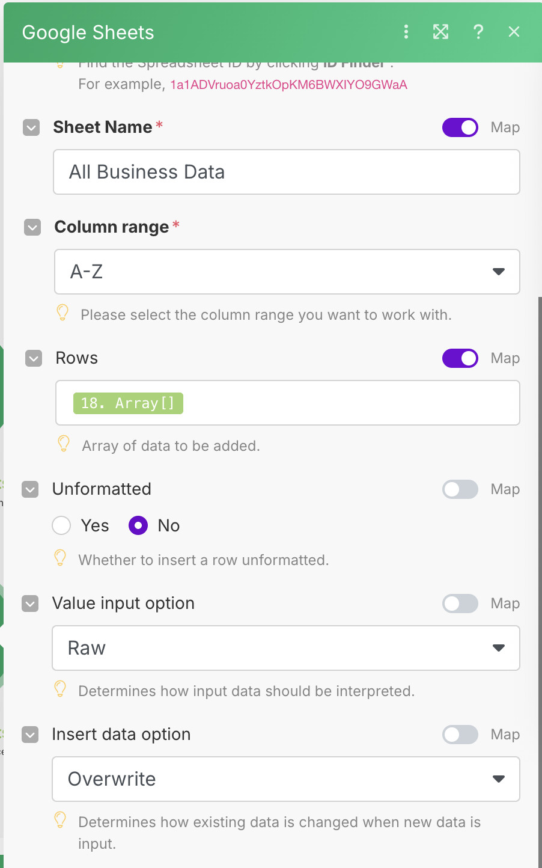Open the Insert data option Overwrite dropdown
The height and width of the screenshot is (868, 542).
coord(286,779)
